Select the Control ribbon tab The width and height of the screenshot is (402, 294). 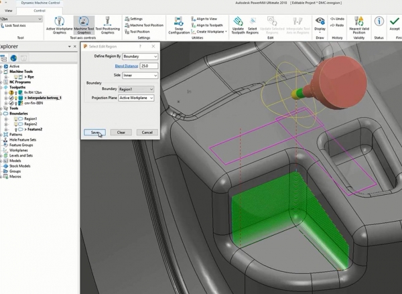click(x=40, y=11)
